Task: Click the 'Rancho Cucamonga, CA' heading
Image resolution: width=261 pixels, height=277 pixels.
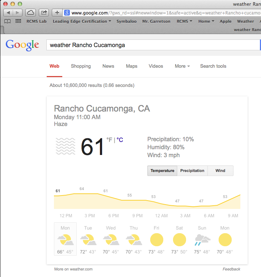Action: [102, 109]
